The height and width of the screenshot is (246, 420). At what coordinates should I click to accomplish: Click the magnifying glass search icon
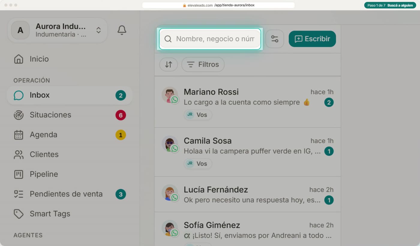(168, 39)
